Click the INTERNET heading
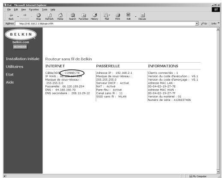The height and width of the screenshot is (178, 222). (55, 66)
